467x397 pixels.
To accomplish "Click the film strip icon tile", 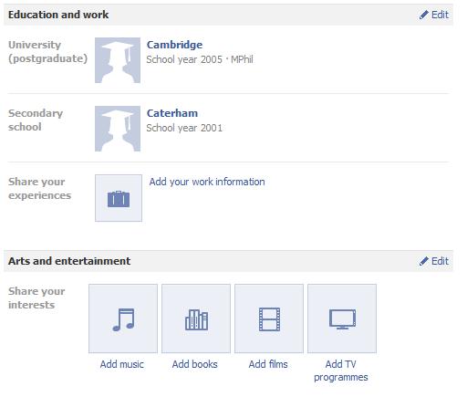I will [269, 319].
